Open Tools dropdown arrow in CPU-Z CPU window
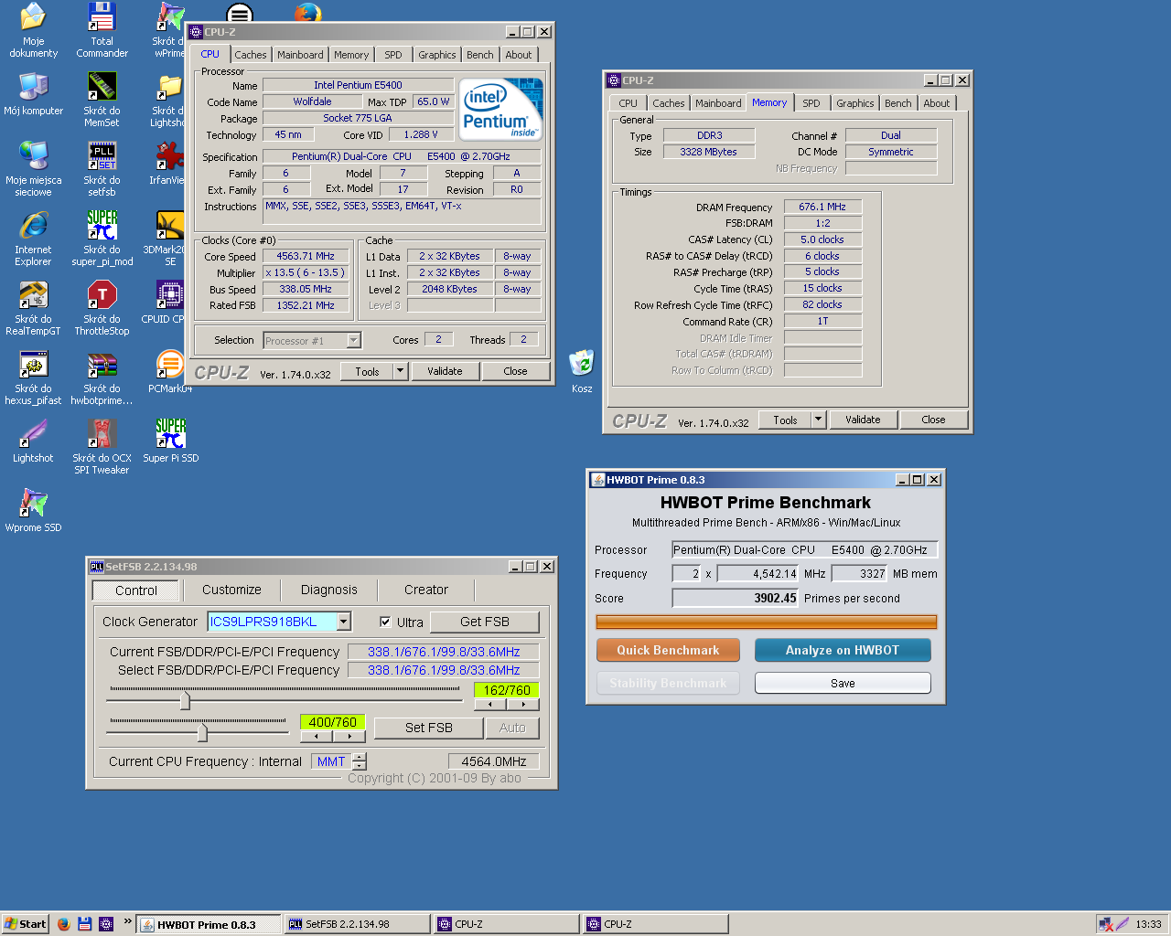This screenshot has height=936, width=1171. coord(400,371)
